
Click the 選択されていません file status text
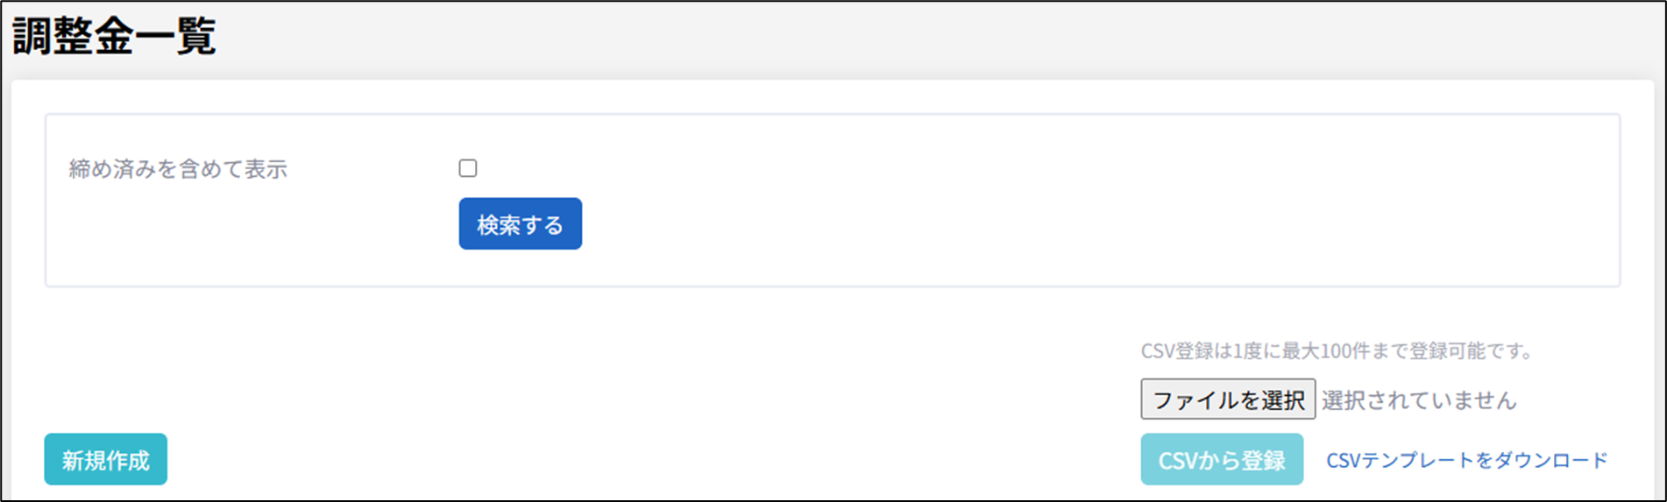tap(1418, 400)
